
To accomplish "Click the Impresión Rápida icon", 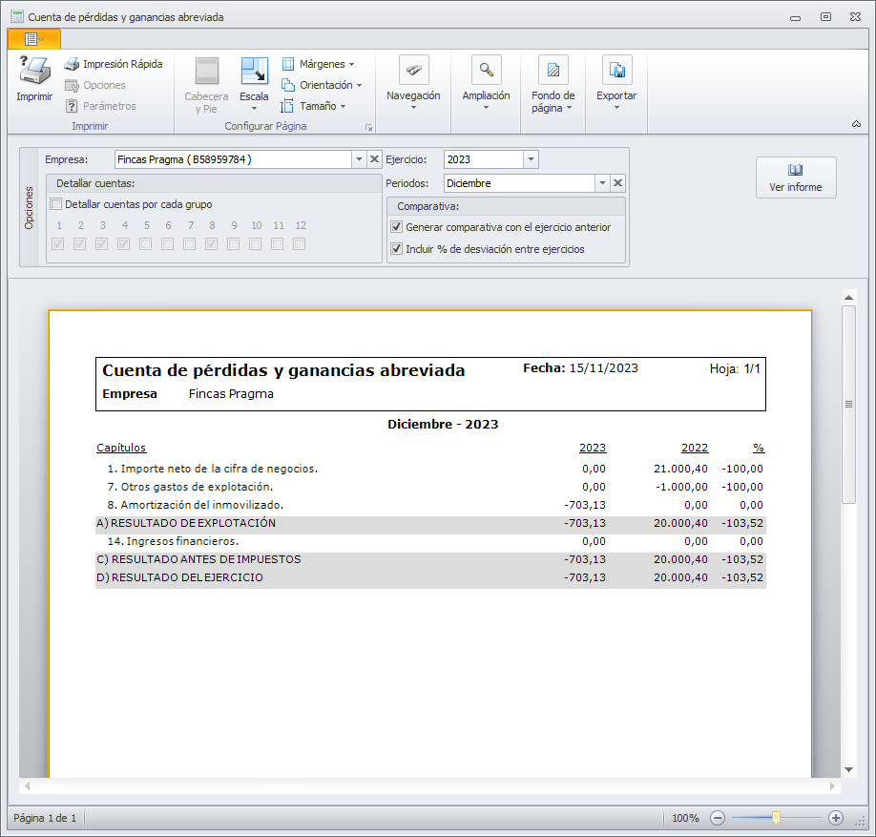I will pyautogui.click(x=72, y=64).
